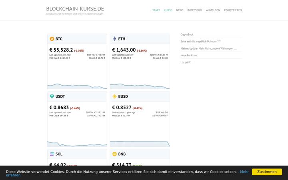Click the USDT price chart

click(77, 144)
